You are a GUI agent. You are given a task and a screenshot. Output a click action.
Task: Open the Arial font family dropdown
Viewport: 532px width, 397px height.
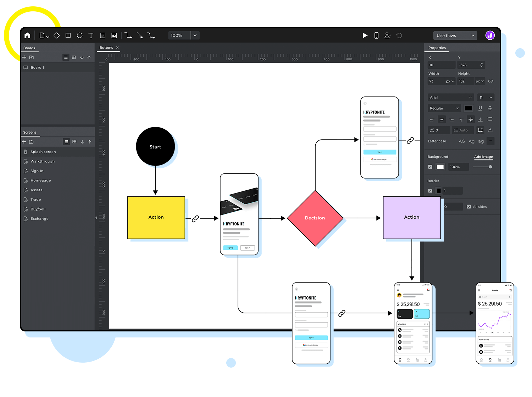(x=451, y=97)
